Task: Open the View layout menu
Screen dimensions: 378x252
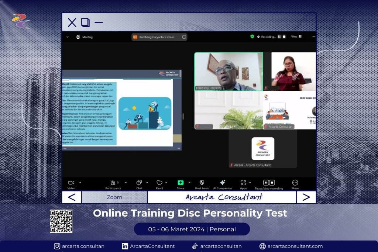Action: (296, 37)
